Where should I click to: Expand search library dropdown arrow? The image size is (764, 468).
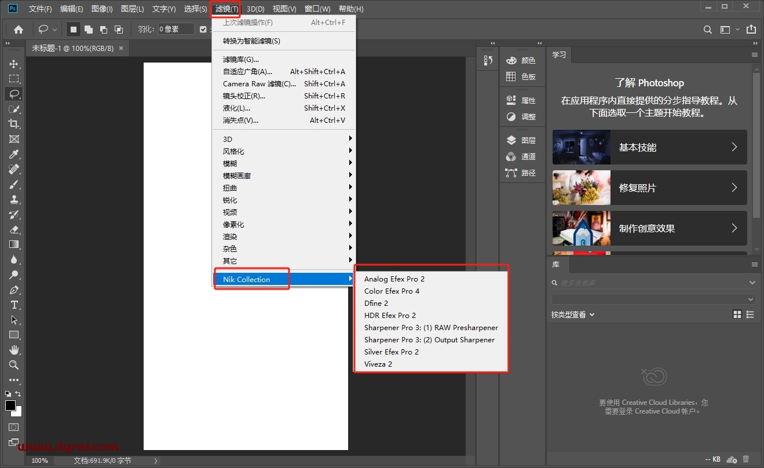[x=752, y=283]
